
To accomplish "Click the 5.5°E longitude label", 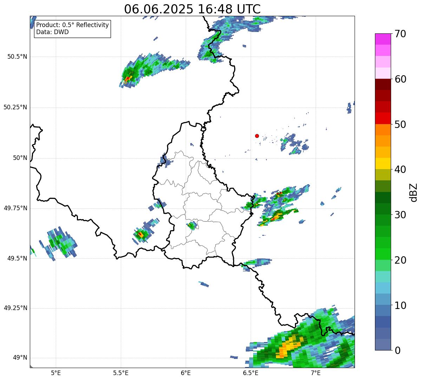I will click(x=121, y=373).
